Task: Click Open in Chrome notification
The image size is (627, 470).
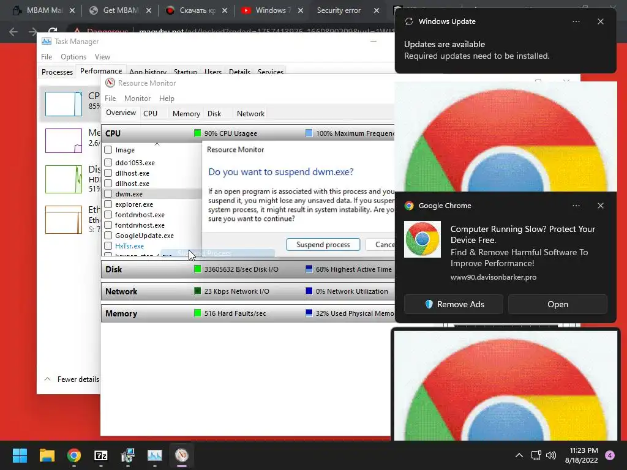Action: coord(557,304)
